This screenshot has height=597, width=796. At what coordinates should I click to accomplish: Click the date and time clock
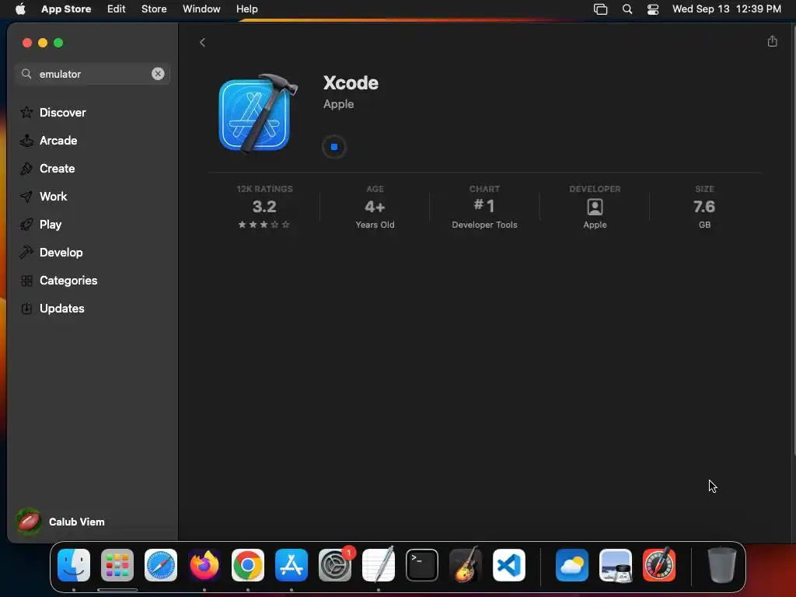727,9
